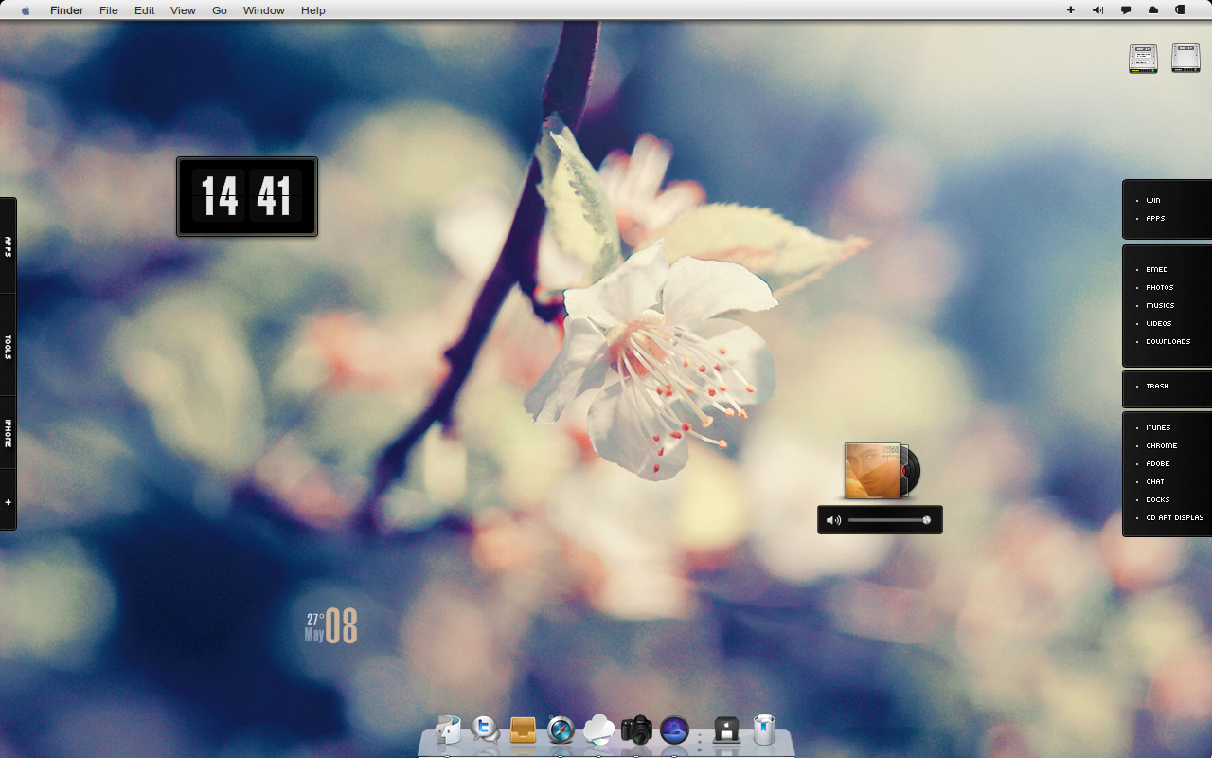1212x758 pixels.
Task: Click the May 08 date widget
Action: [330, 627]
